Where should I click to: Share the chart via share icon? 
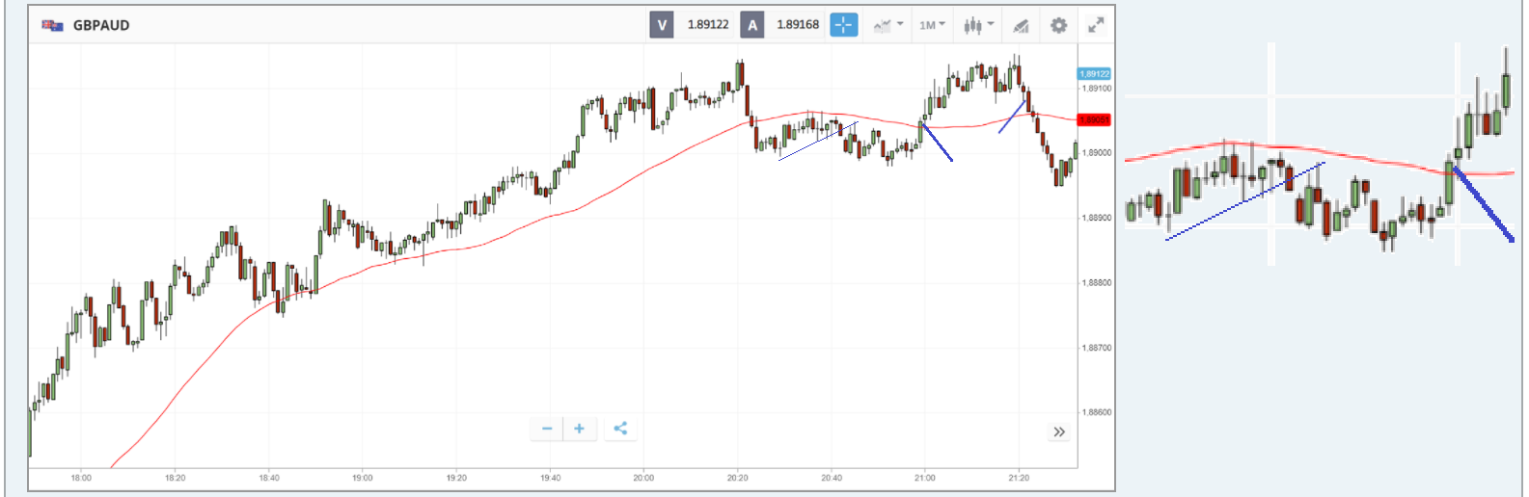tap(620, 429)
